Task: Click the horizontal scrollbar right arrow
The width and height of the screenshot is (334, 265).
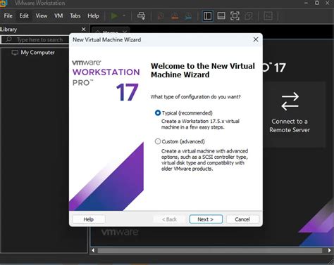Action: (329, 250)
